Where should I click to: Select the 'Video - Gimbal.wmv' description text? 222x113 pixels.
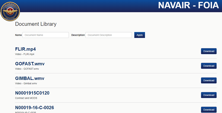coord(26,83)
